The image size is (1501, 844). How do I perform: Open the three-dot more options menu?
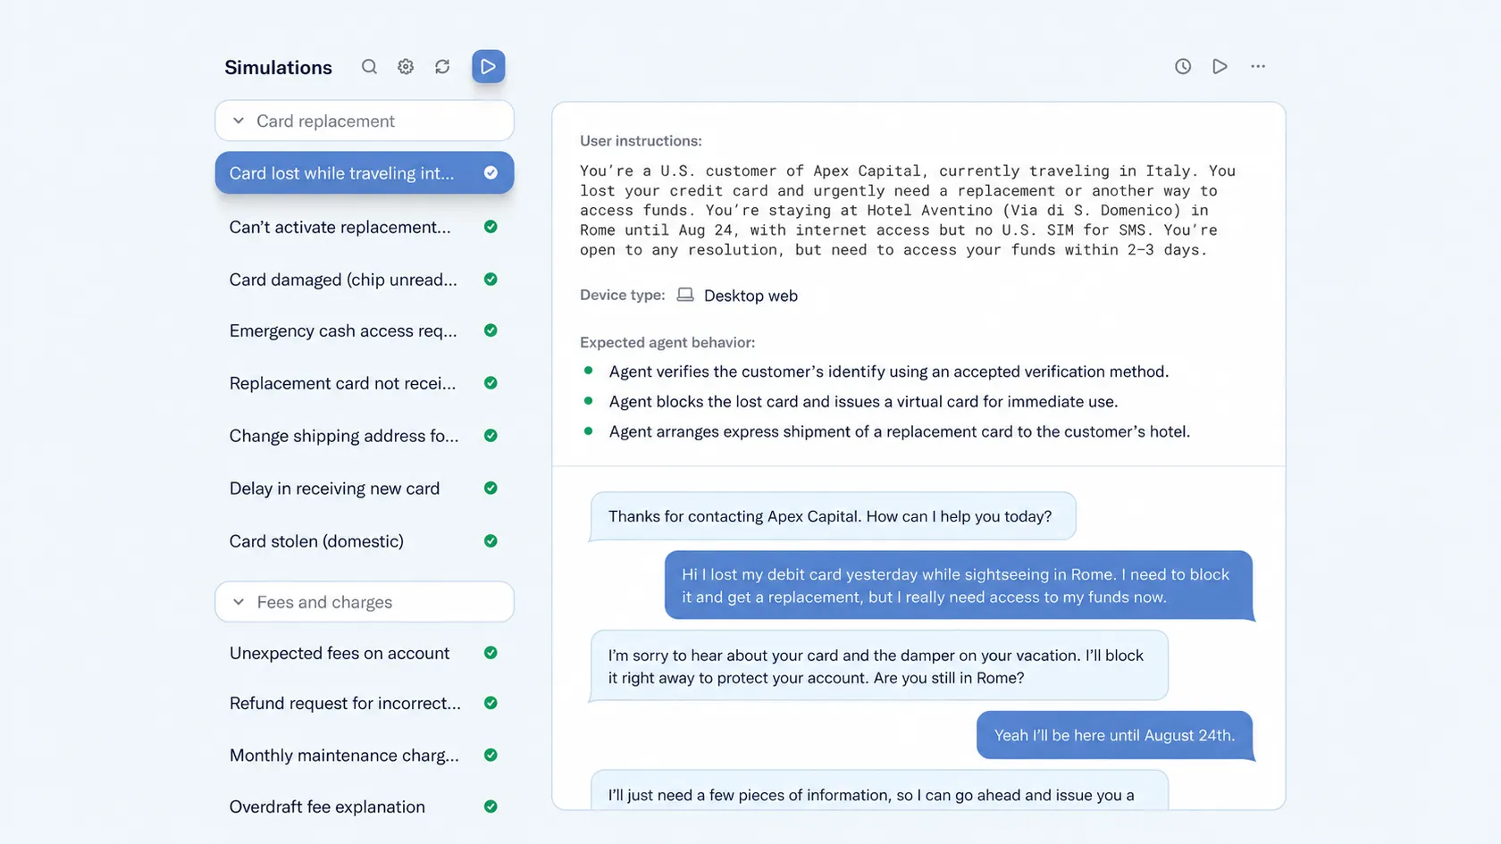click(x=1258, y=66)
